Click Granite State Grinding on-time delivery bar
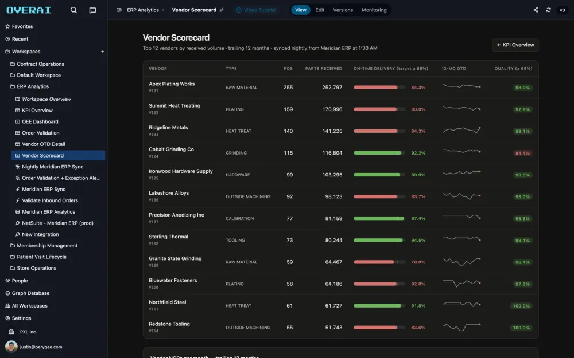This screenshot has width=574, height=358. click(x=379, y=262)
